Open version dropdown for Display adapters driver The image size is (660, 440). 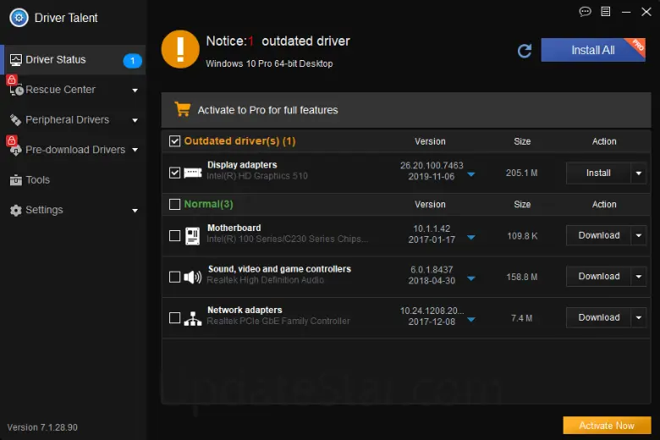coord(471,174)
